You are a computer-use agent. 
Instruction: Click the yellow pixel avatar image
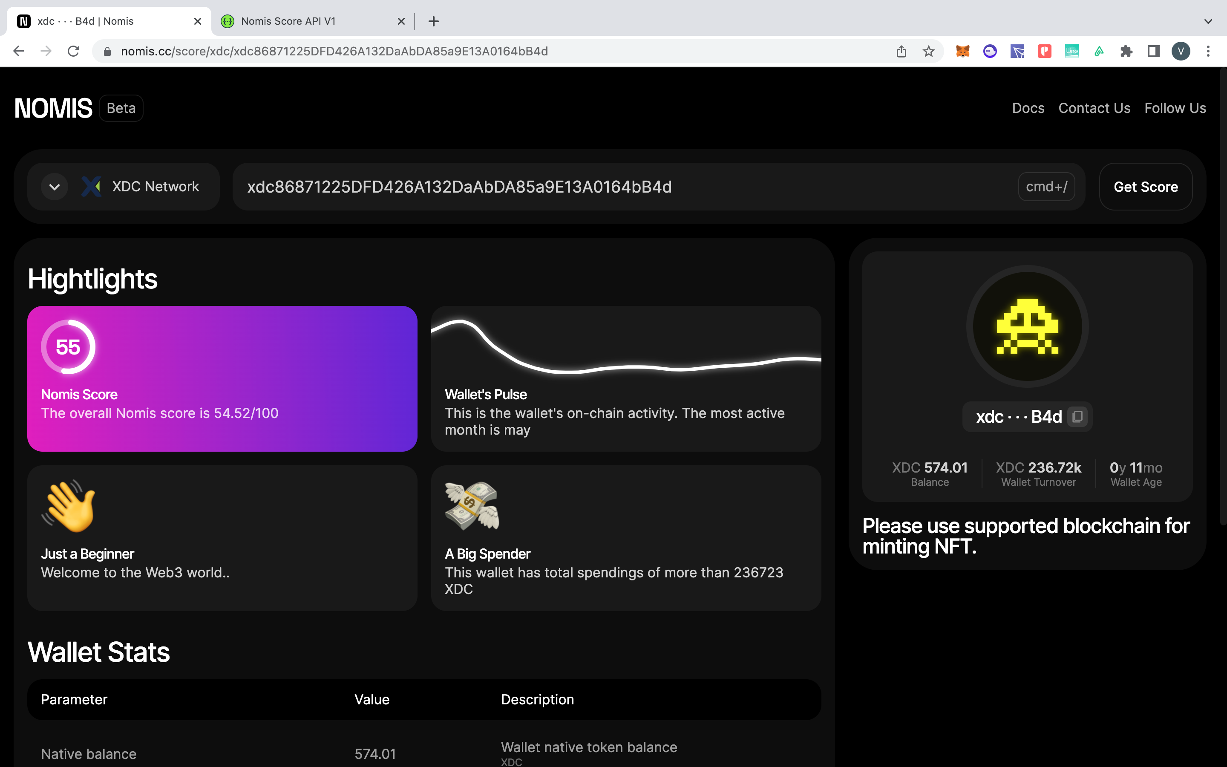point(1027,326)
